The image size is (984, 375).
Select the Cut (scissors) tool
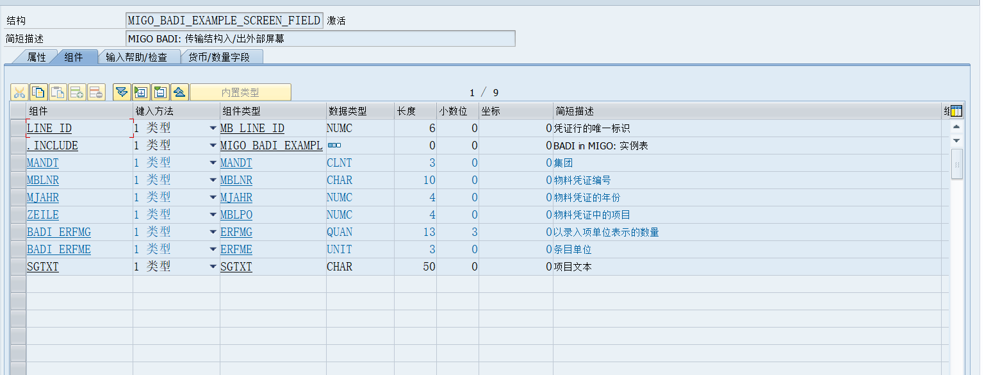point(18,92)
